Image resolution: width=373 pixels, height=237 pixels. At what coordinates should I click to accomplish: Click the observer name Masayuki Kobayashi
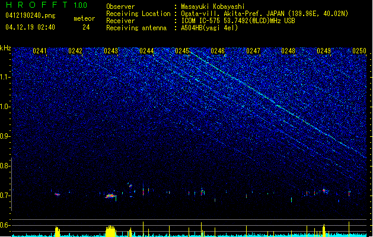[213, 7]
